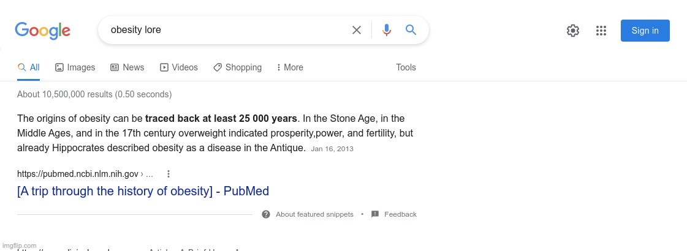
Task: Open the Tools filter options
Action: click(x=406, y=67)
